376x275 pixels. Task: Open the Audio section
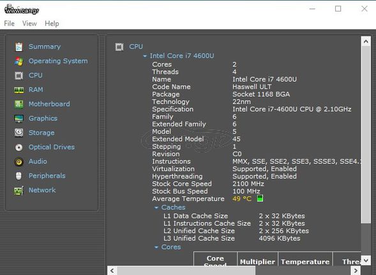coord(38,161)
